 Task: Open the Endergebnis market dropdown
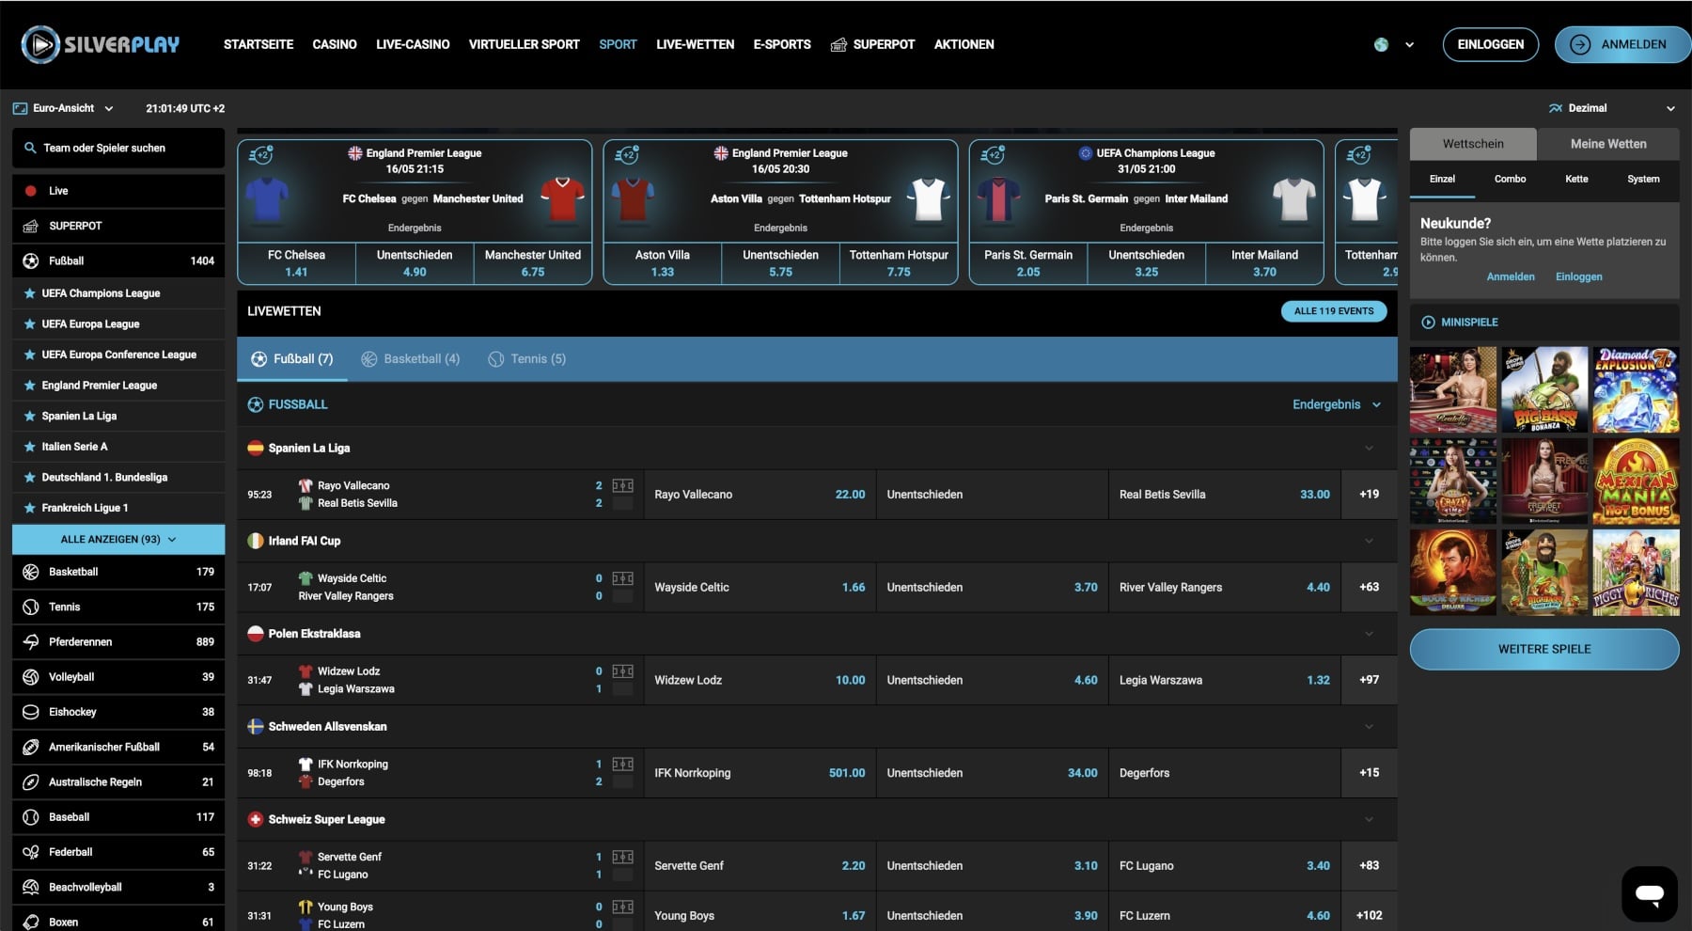(1337, 404)
